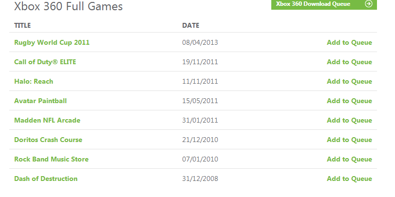Open the Xbox 360 Download Queue
This screenshot has height=197, width=395.
(x=324, y=4)
